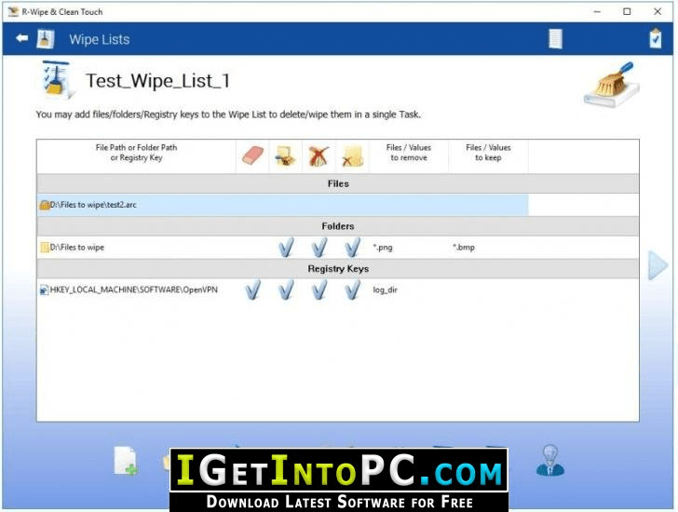The image size is (678, 512).
Task: Click the Files / Values to remove header
Action: click(x=409, y=153)
